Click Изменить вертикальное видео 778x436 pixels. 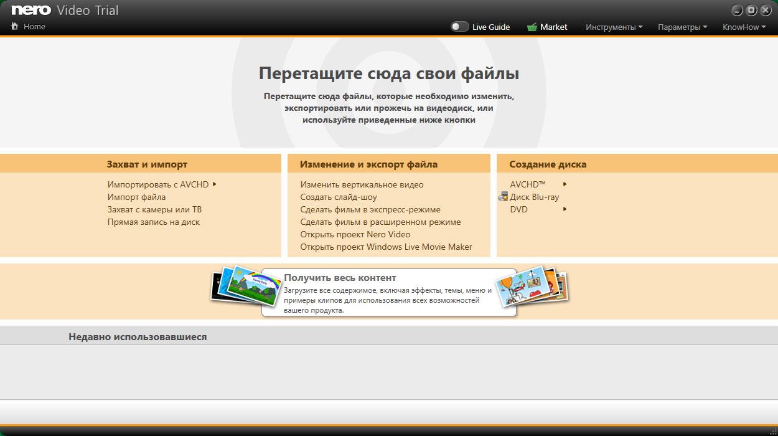pyautogui.click(x=362, y=184)
